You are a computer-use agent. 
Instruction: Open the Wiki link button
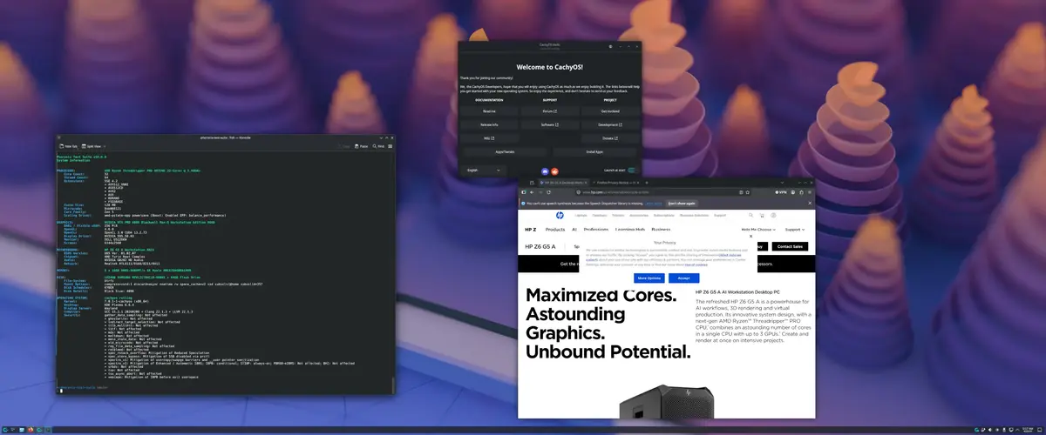489,138
